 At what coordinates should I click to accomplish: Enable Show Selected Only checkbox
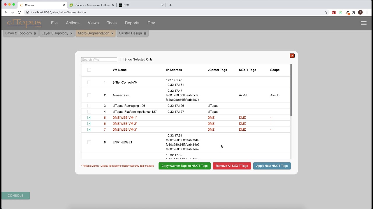(122, 60)
